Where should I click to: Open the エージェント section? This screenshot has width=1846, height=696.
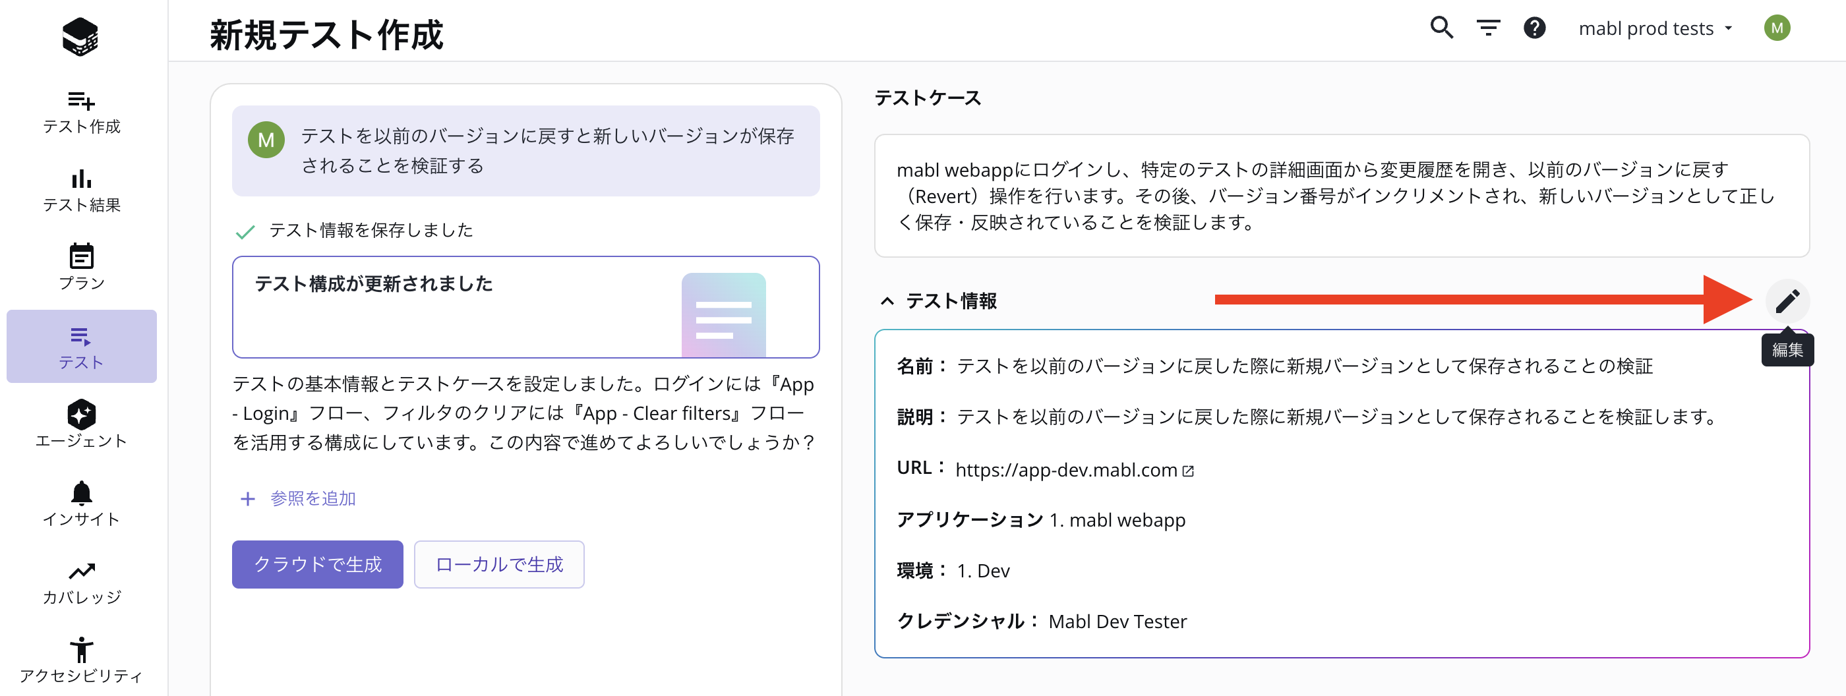click(x=81, y=424)
